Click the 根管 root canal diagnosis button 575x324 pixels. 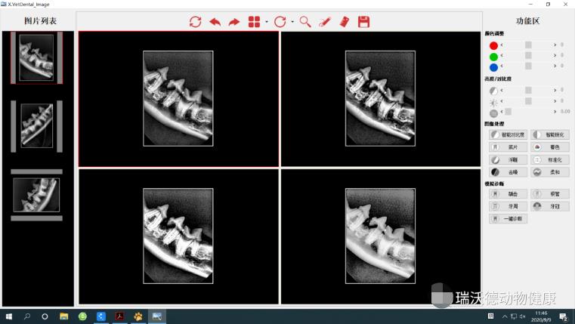tap(550, 194)
